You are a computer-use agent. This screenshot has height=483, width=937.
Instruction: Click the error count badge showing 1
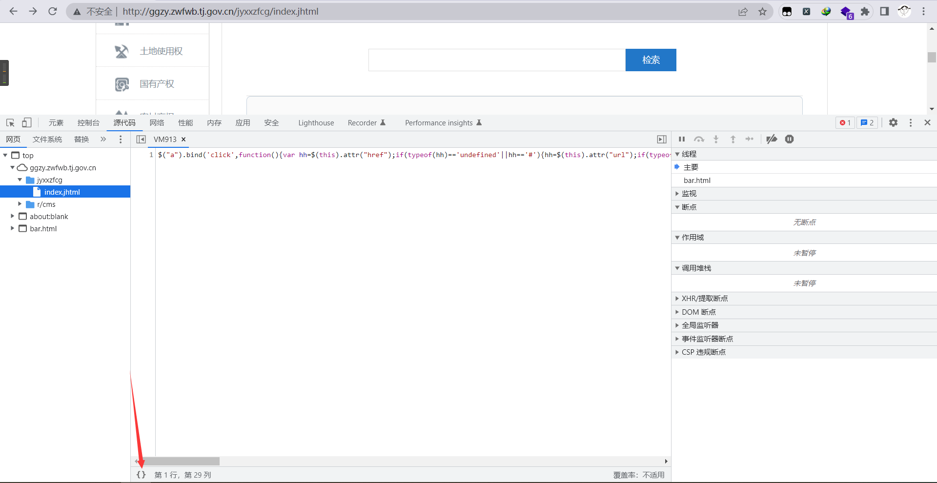coord(845,123)
